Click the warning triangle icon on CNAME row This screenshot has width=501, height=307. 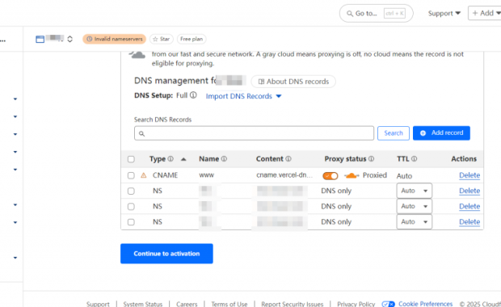[144, 175]
